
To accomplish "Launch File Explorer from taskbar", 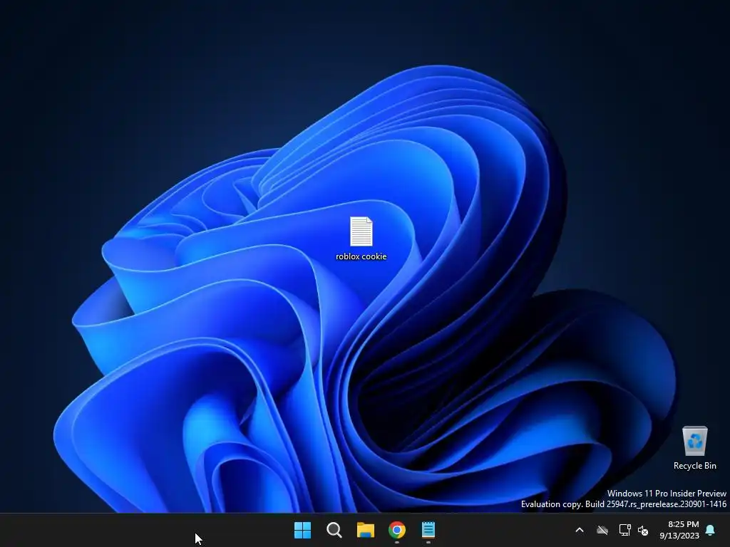I will click(x=366, y=530).
